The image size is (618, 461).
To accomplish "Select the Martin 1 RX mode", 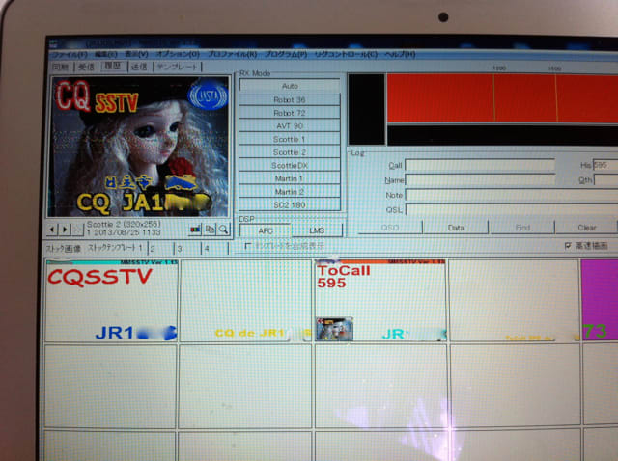I will 290,178.
